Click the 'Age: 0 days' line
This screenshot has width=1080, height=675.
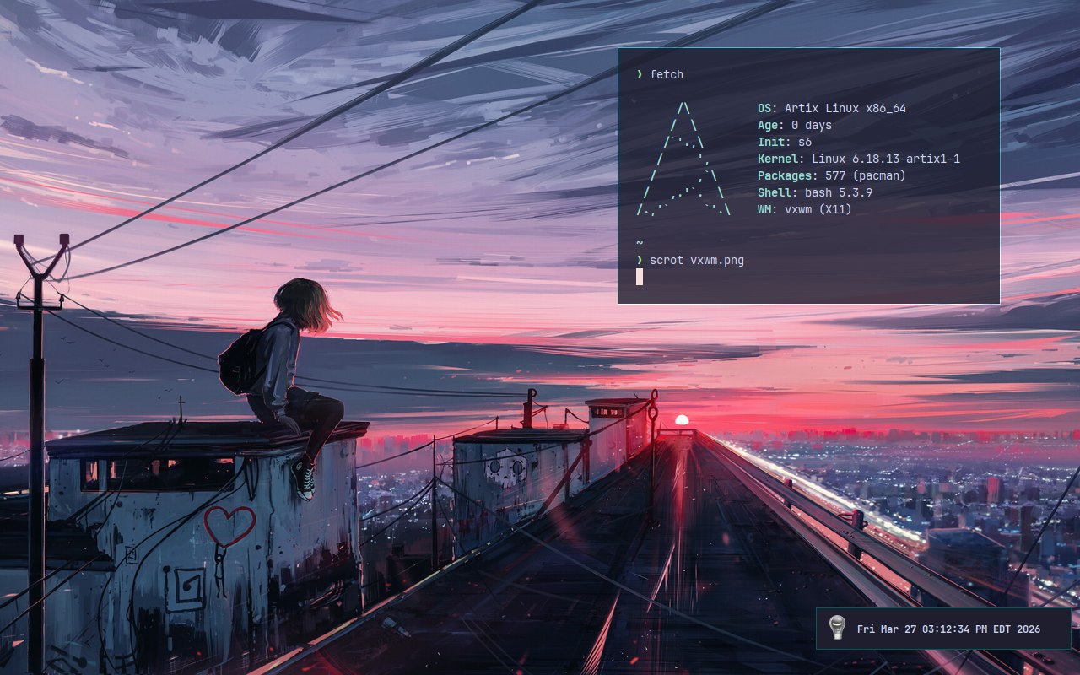point(795,126)
